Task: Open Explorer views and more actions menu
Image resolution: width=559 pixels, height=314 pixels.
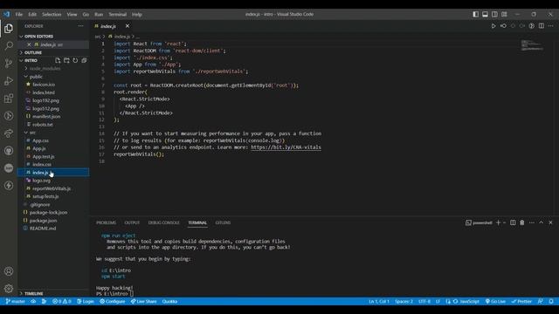Action: pos(81,26)
